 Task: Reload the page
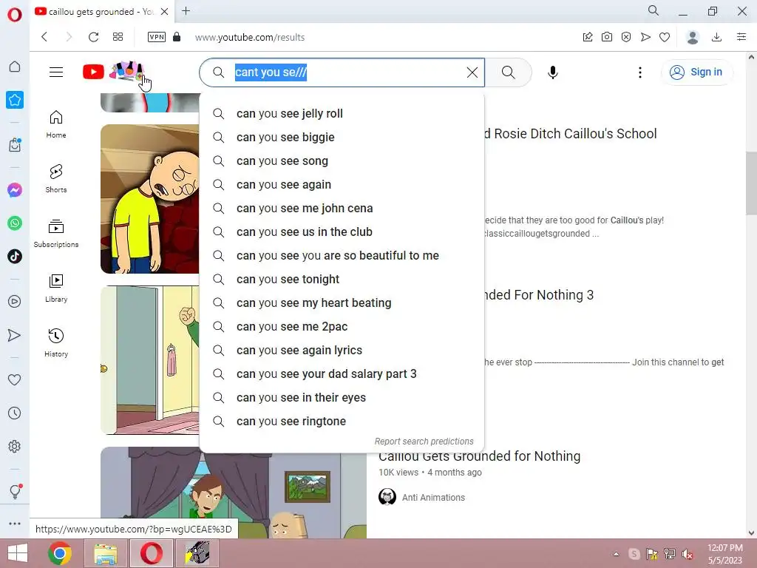pyautogui.click(x=94, y=37)
